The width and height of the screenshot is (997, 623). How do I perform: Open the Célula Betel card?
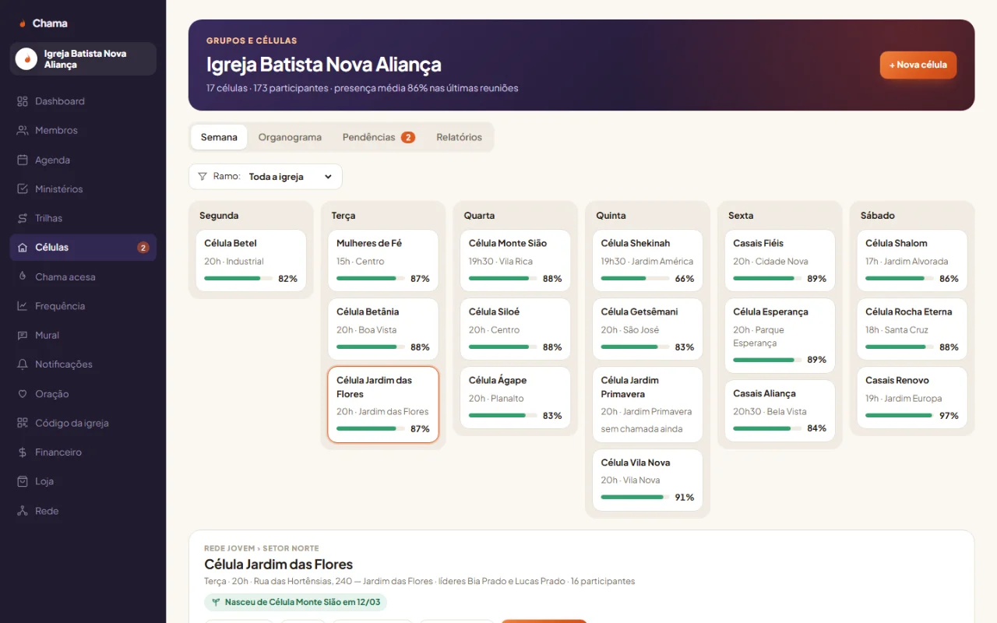pos(251,261)
